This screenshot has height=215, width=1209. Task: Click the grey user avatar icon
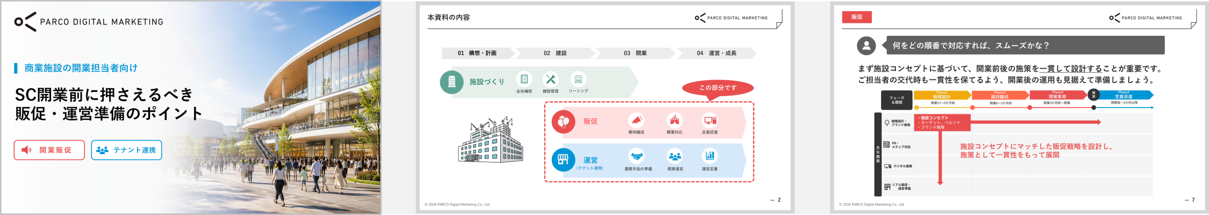(x=866, y=46)
